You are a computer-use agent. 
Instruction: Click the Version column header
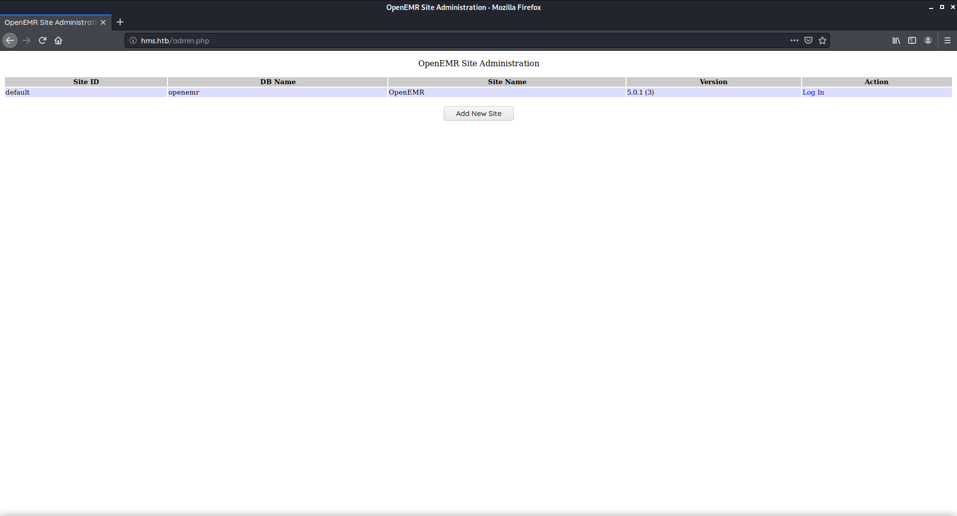click(713, 82)
